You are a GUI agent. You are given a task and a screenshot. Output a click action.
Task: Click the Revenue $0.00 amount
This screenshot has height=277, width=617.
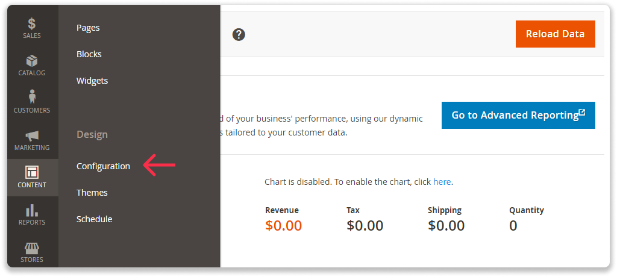(x=283, y=226)
